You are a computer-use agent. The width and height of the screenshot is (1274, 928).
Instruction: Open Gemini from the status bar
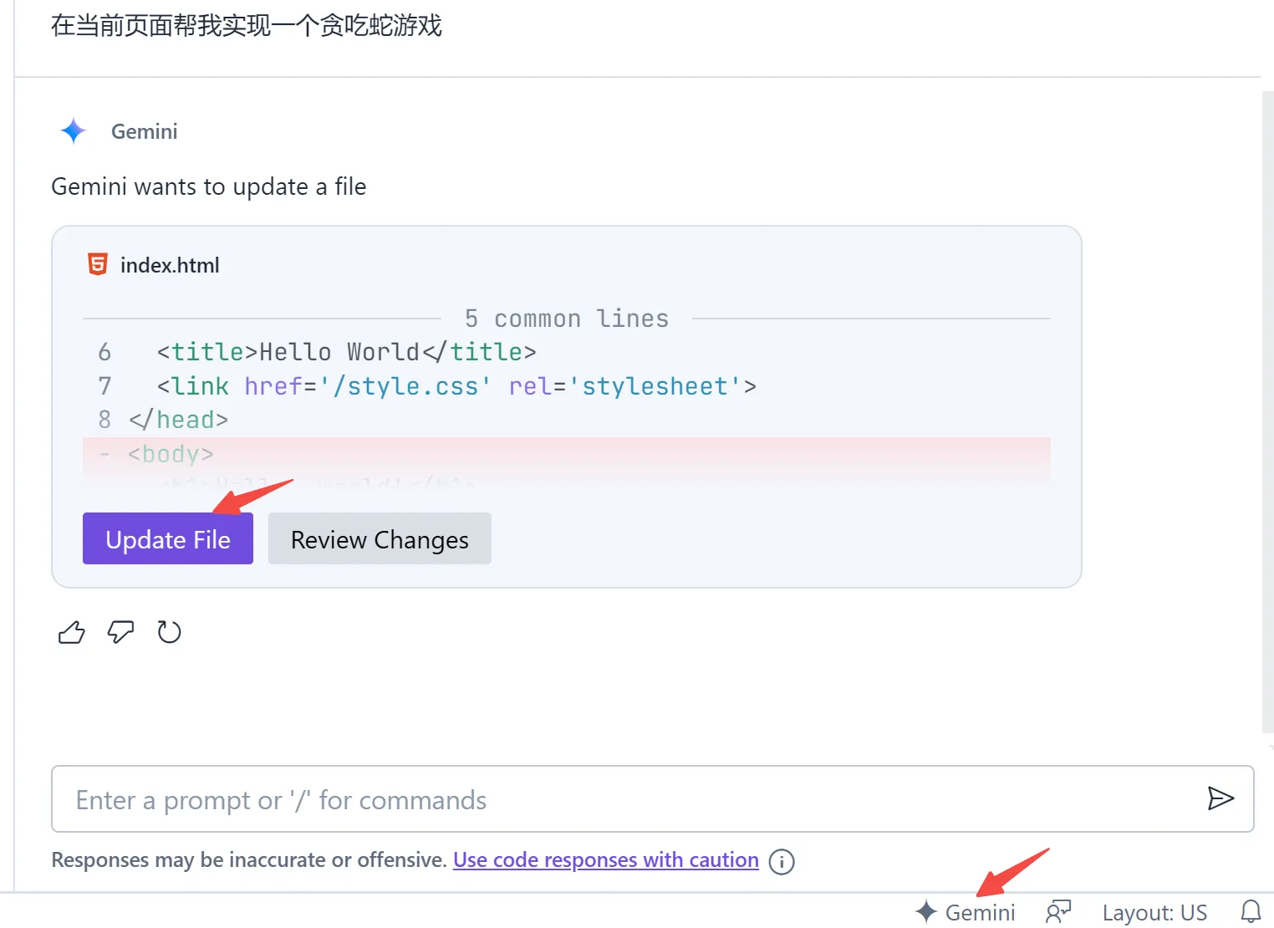[966, 912]
